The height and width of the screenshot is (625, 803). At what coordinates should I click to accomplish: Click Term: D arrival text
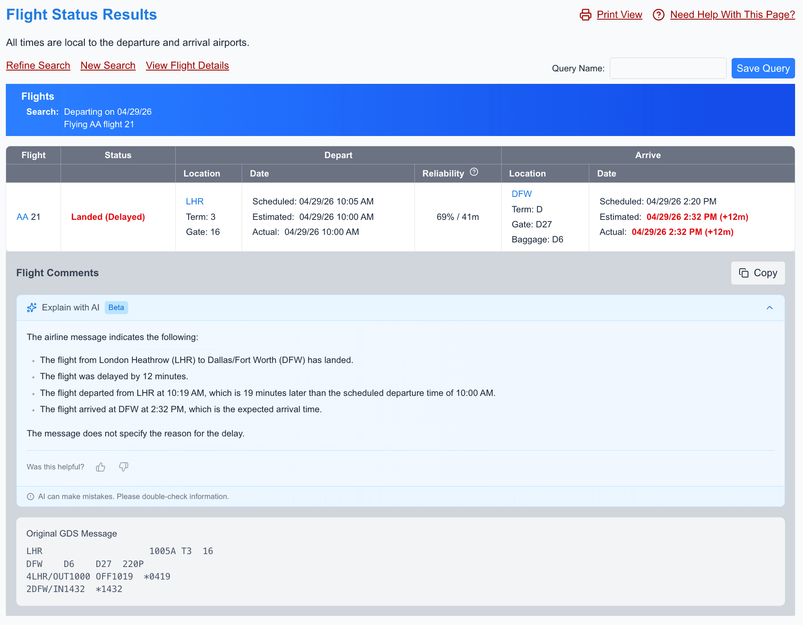click(x=527, y=209)
